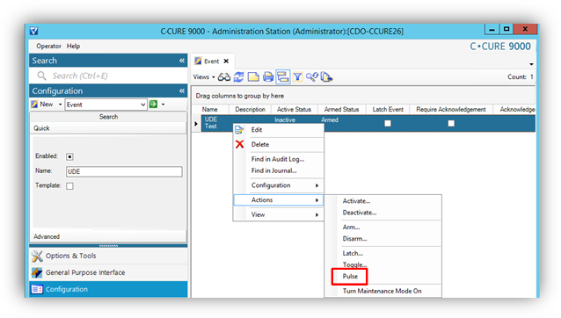Click the search magnifier icon
Image resolution: width=561 pixels, height=318 pixels.
click(42, 76)
